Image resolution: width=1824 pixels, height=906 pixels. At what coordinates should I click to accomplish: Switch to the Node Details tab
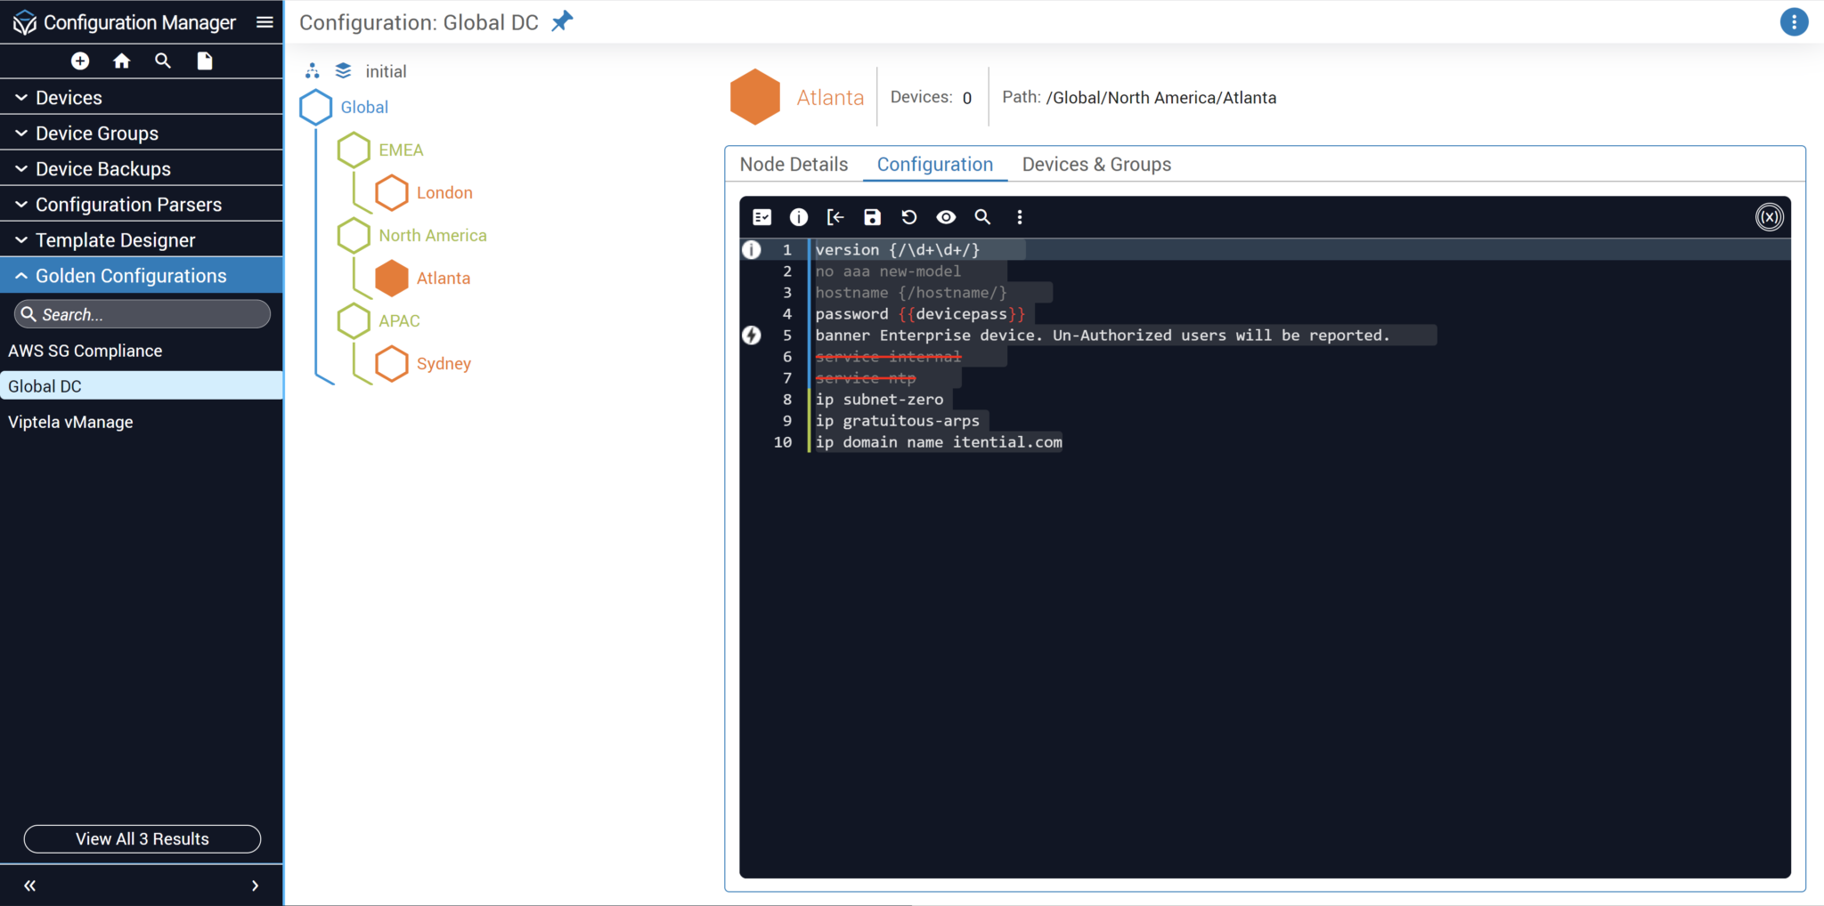[794, 165]
